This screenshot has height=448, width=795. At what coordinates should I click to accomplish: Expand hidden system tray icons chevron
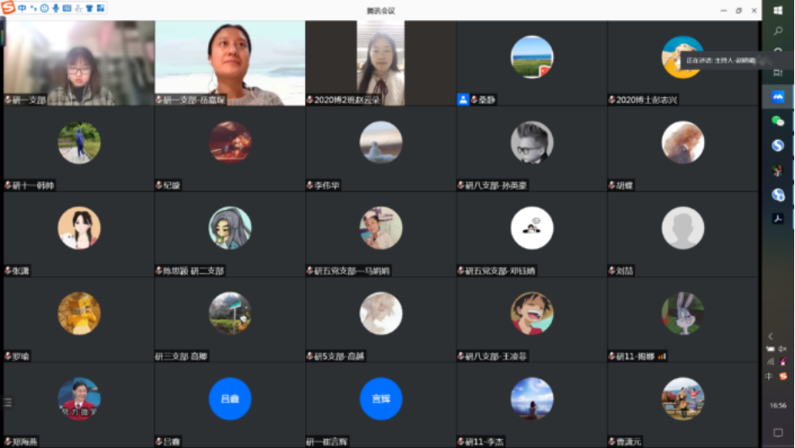click(x=770, y=336)
